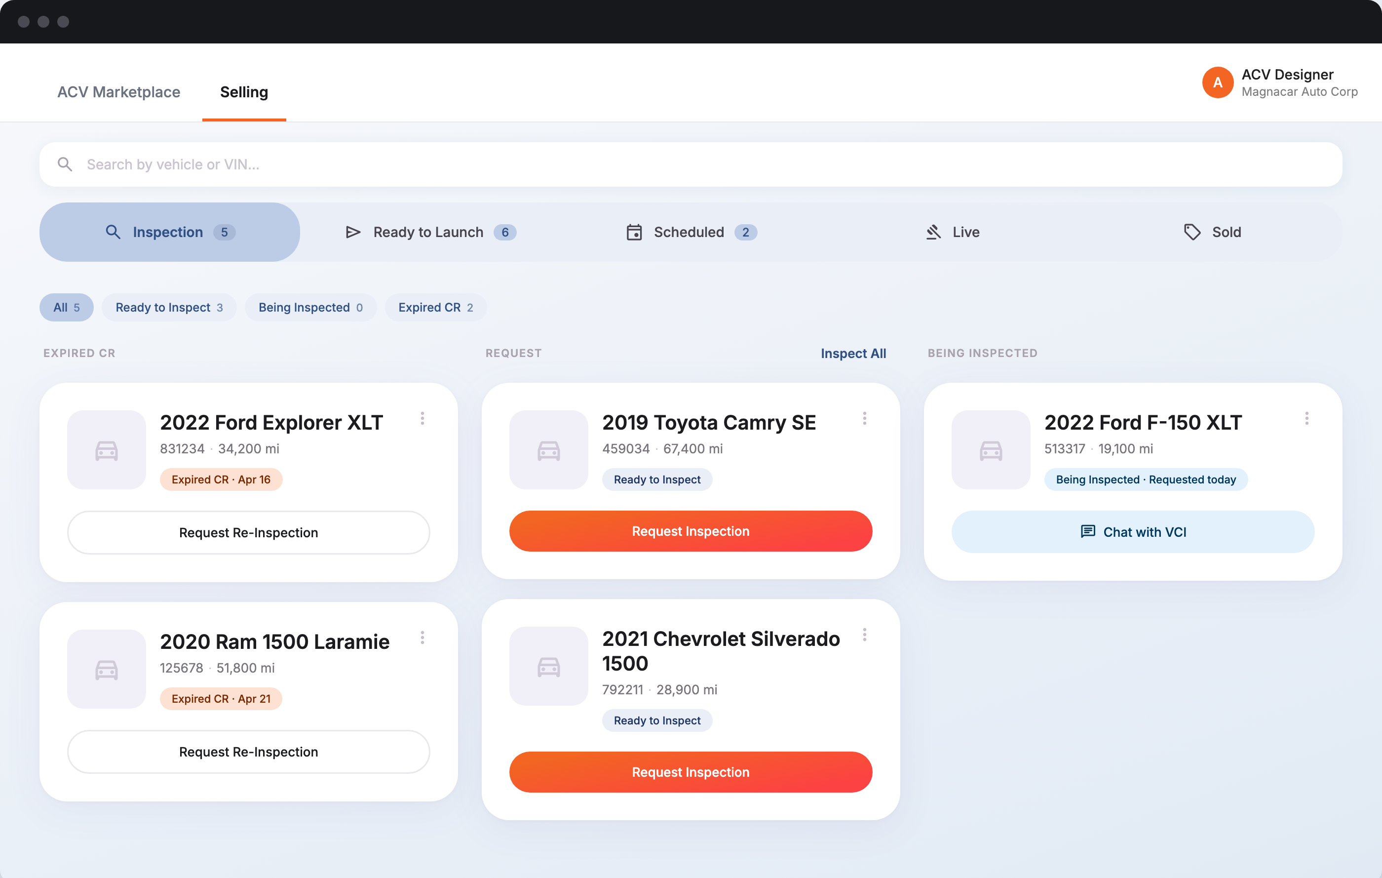Filter by Ready to Inspect chip
Image resolution: width=1382 pixels, height=878 pixels.
[x=169, y=307]
